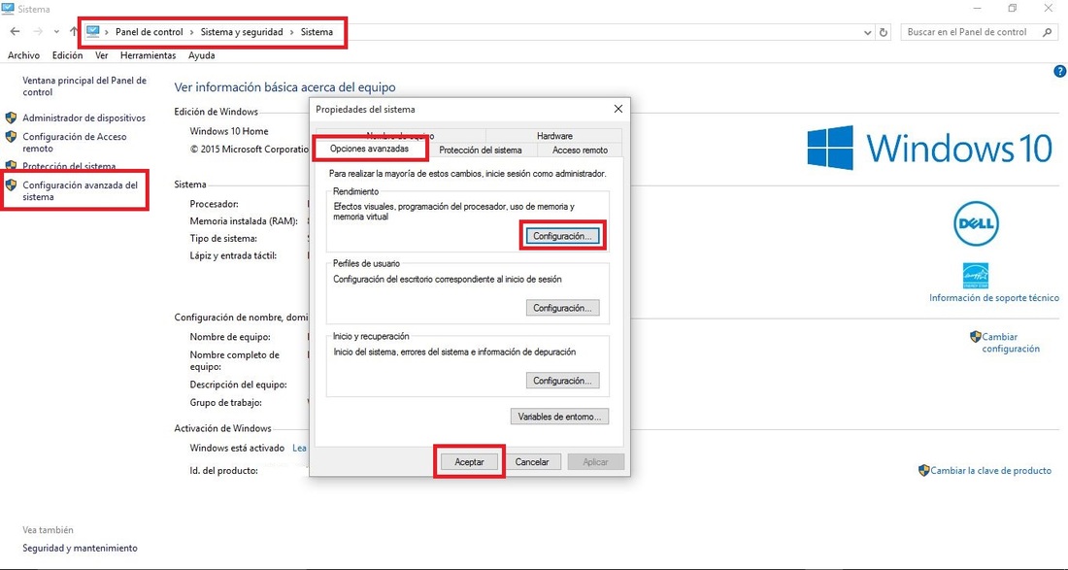The width and height of the screenshot is (1068, 570).
Task: Switch to the Hardware tab
Action: [x=554, y=136]
